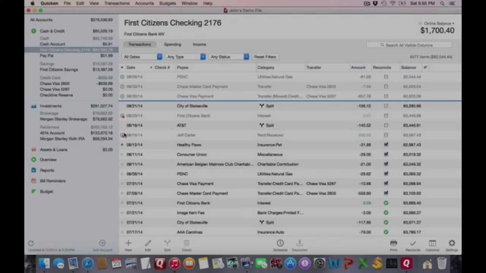Click the attachments column header icon
The width and height of the screenshot is (486, 273).
click(x=425, y=67)
